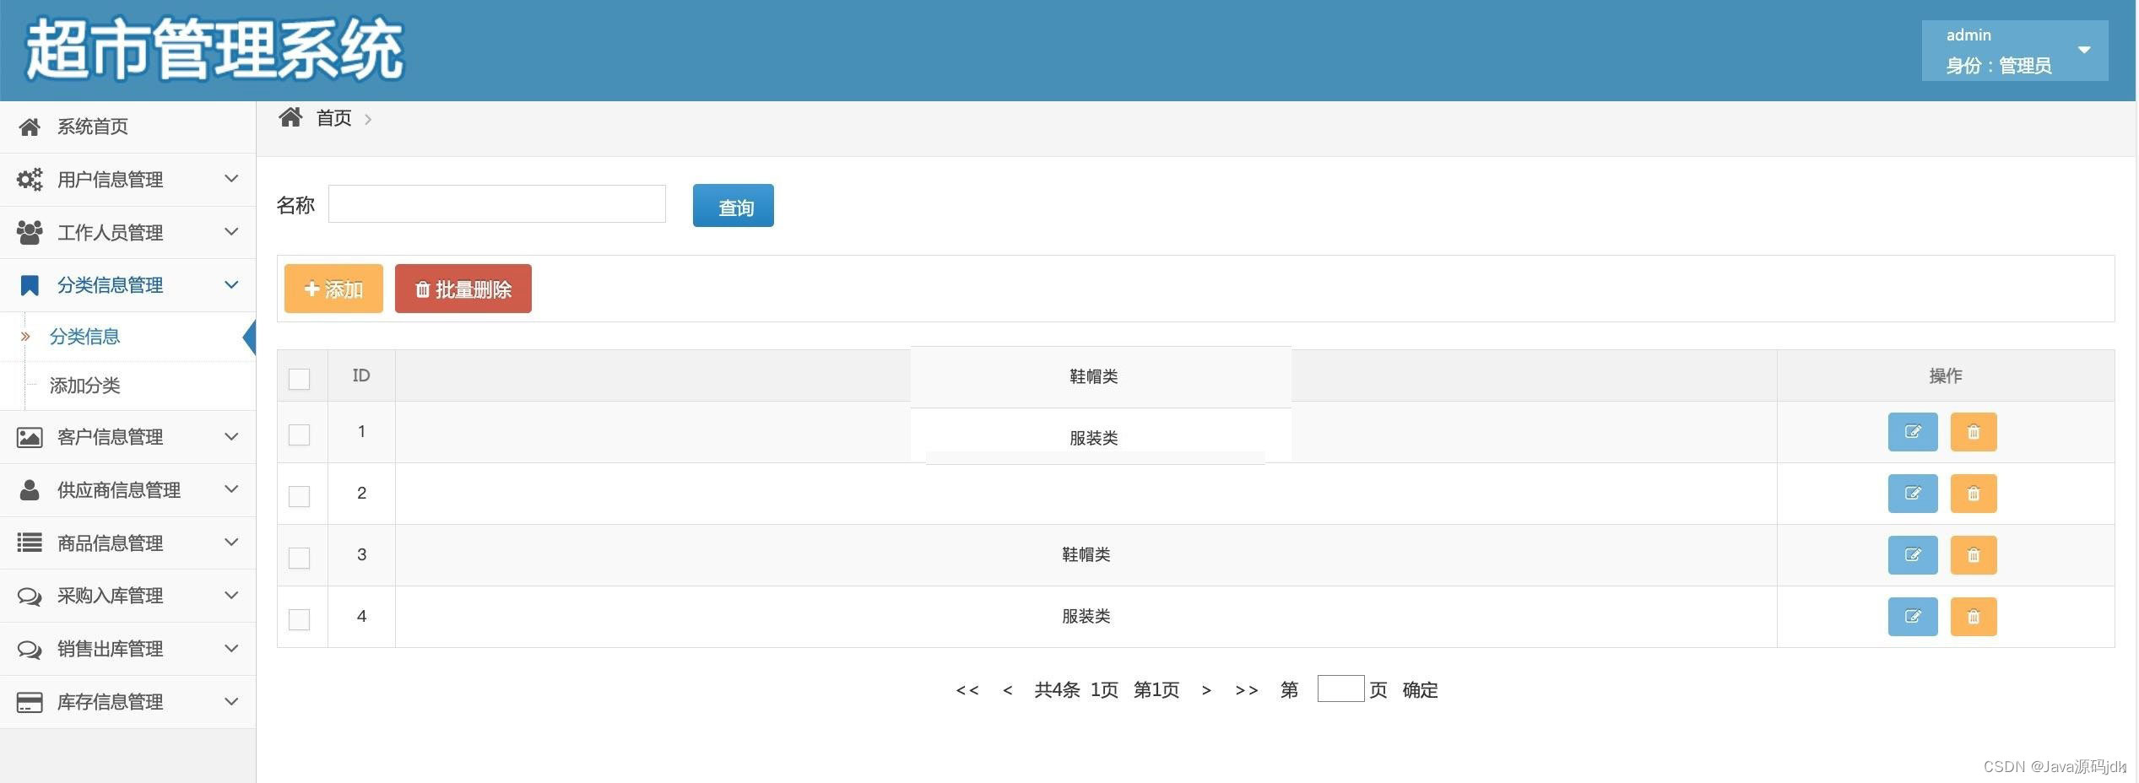Click the people icon for 工作人员管理

tap(30, 233)
